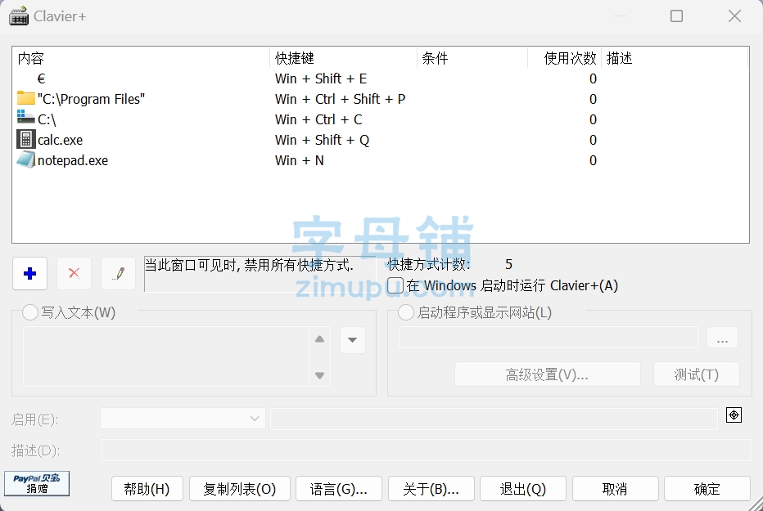The image size is (763, 511).
Task: Select the "C:\Program Files" row text
Action: 91,99
